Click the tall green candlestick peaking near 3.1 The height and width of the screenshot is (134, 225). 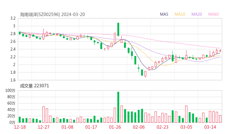[118, 30]
